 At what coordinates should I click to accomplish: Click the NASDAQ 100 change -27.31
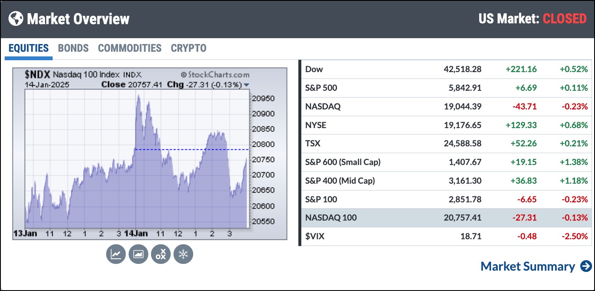(525, 218)
